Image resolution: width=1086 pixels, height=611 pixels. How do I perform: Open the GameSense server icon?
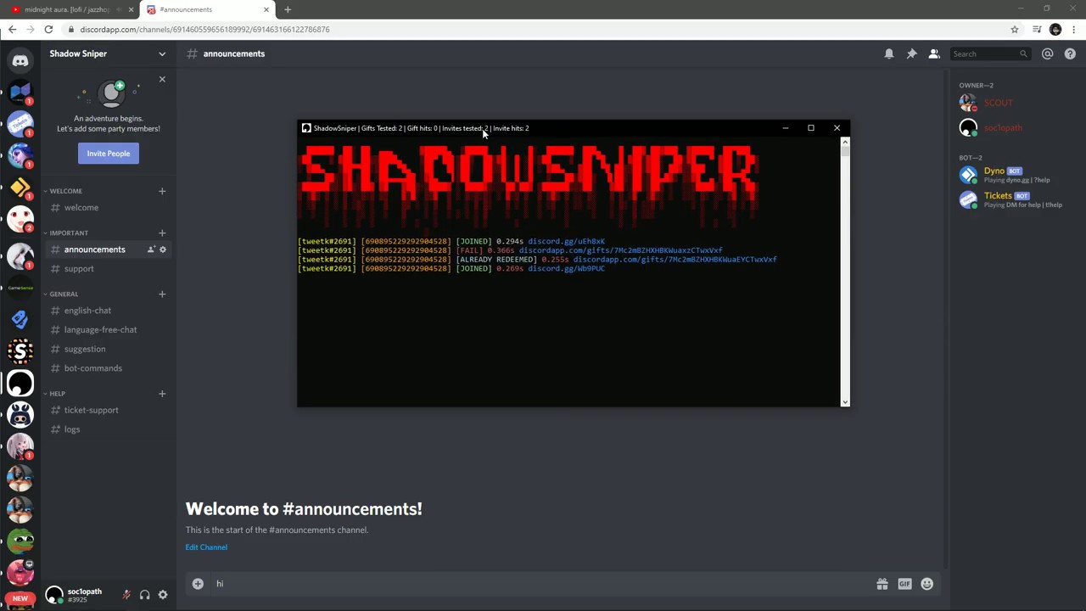coord(20,288)
